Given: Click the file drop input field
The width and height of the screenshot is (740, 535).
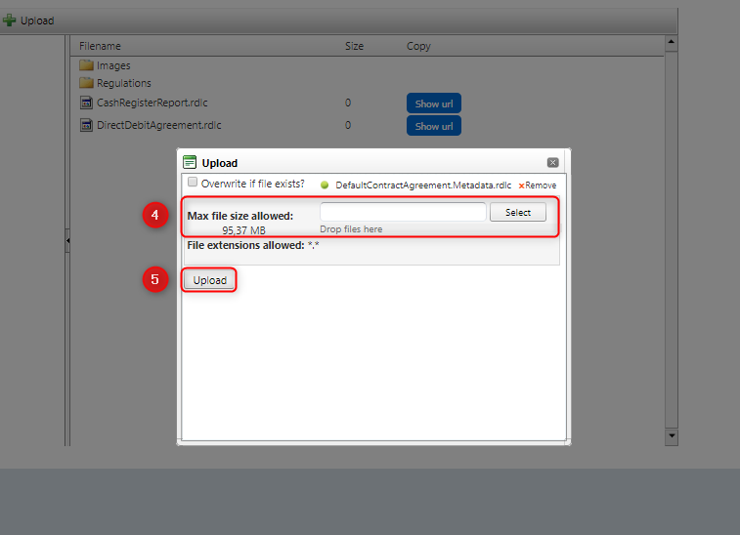Looking at the screenshot, I should (402, 212).
